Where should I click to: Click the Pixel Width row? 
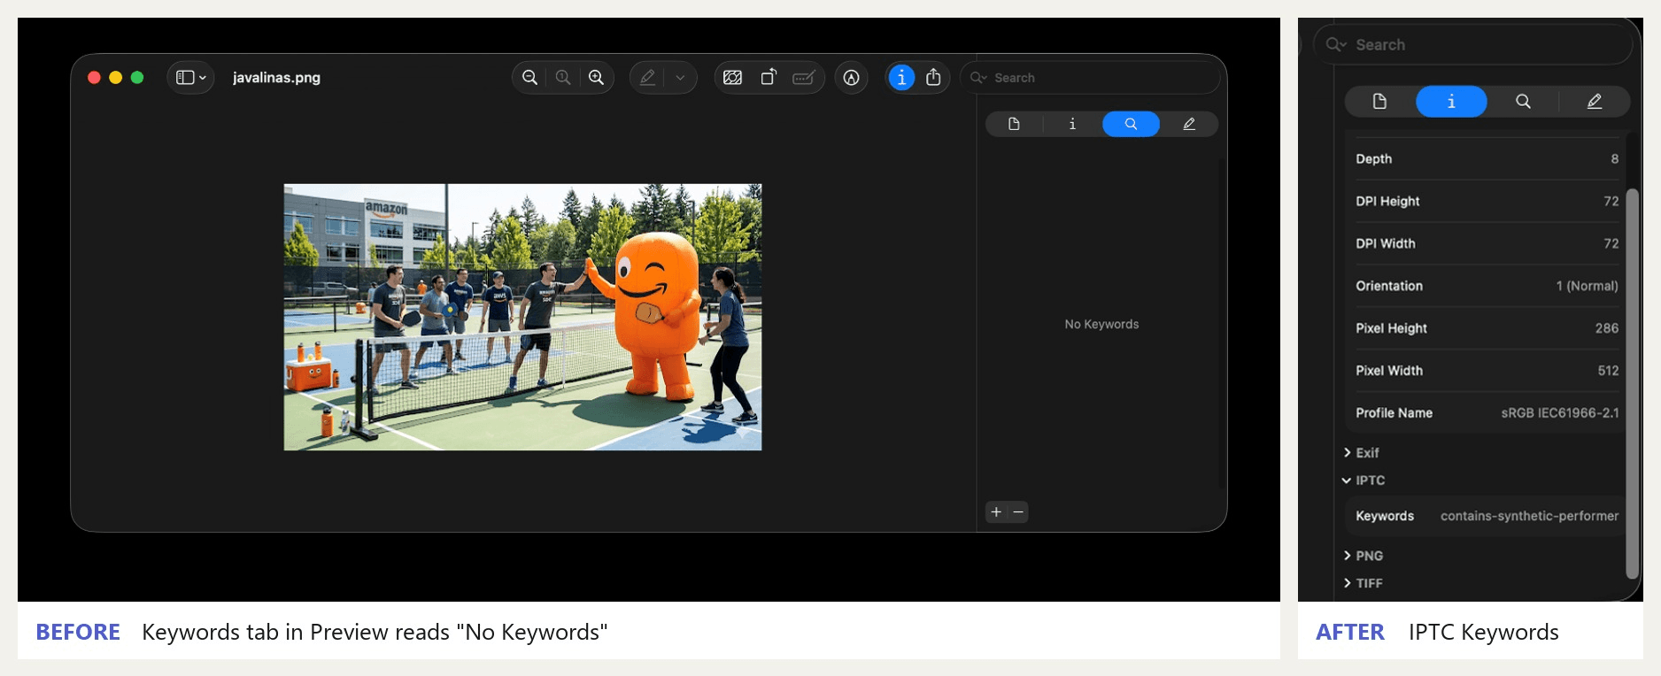point(1487,371)
